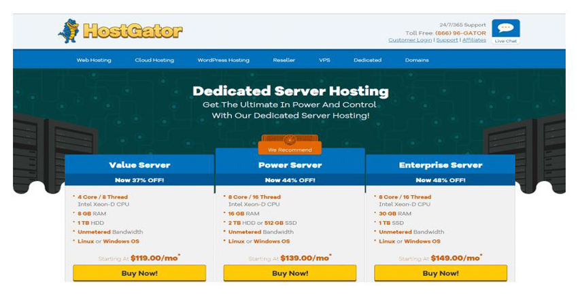Click the HostGator gator mascot logo
578x306 pixels.
pyautogui.click(x=69, y=31)
